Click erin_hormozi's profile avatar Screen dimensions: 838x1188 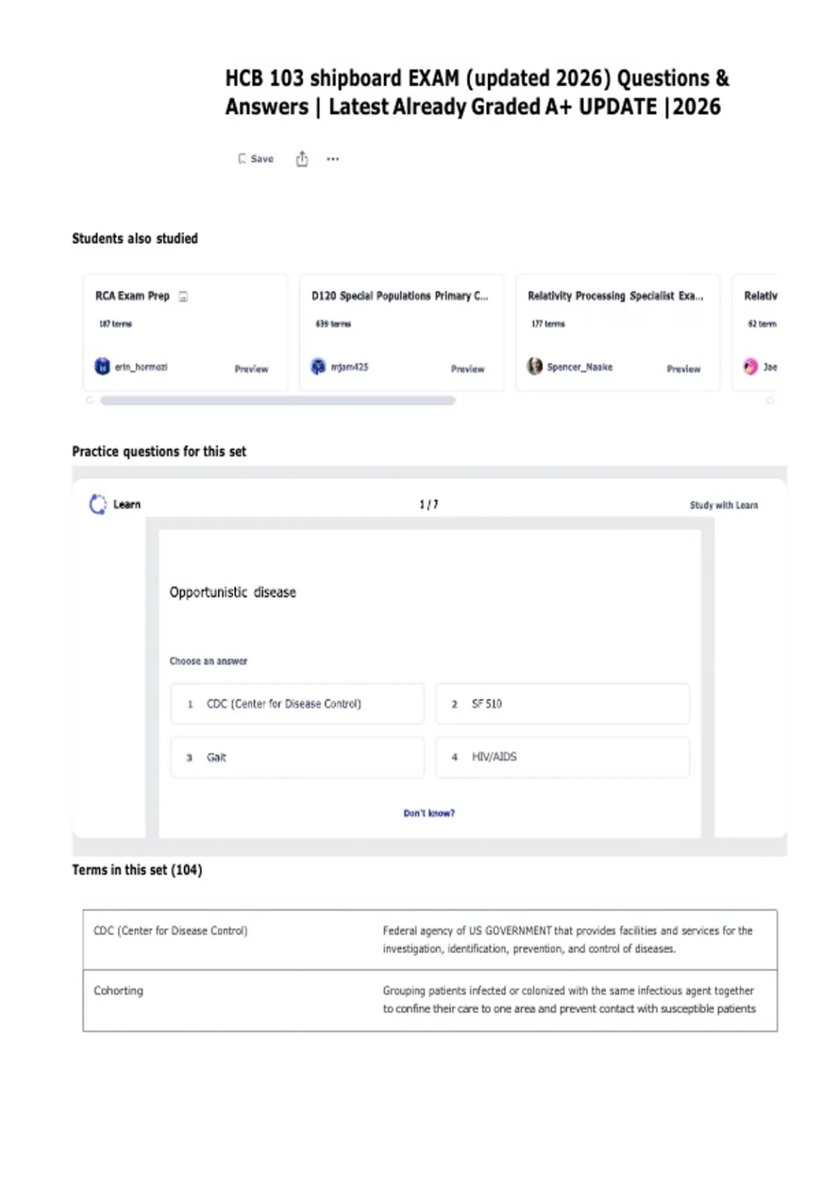(x=103, y=366)
